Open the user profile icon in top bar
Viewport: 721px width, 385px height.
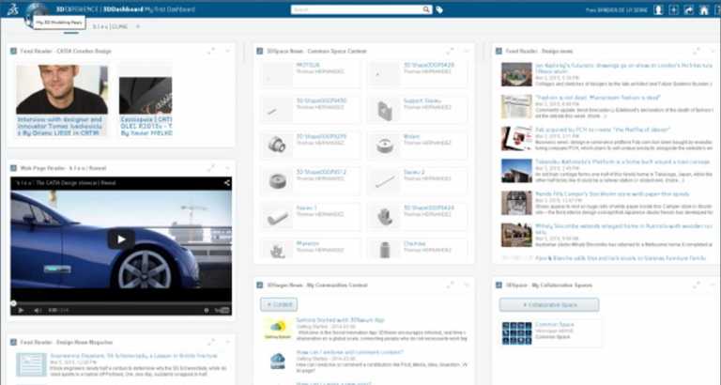click(658, 9)
